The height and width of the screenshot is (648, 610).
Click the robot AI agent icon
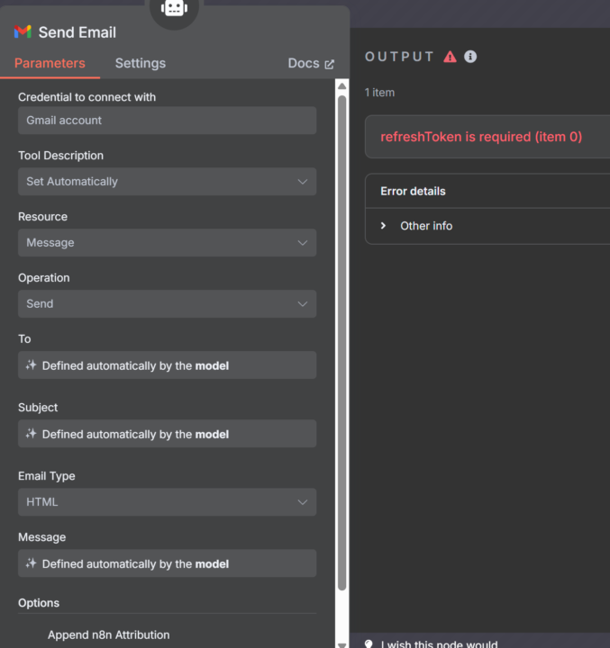173,9
